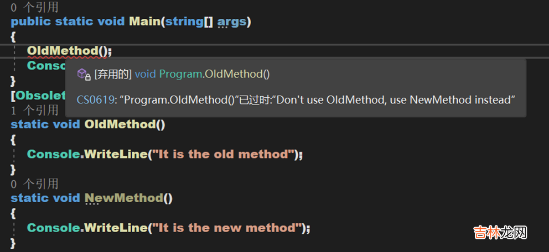Click Console in the OldMethod body
The width and height of the screenshot is (549, 252).
(x=53, y=154)
